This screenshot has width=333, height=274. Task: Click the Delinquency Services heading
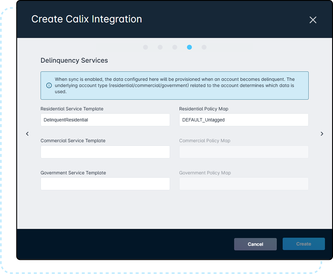74,60
